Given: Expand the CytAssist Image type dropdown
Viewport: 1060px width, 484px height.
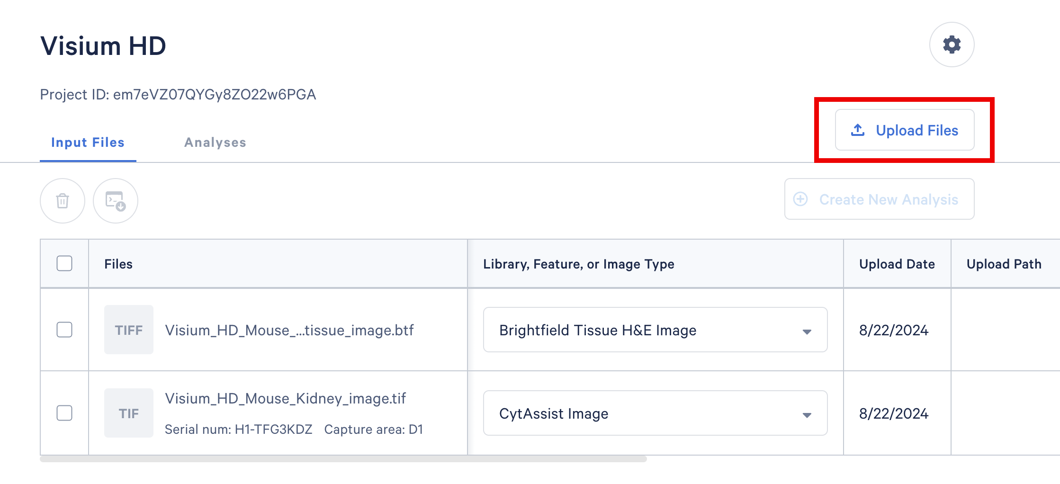Looking at the screenshot, I should (655, 413).
